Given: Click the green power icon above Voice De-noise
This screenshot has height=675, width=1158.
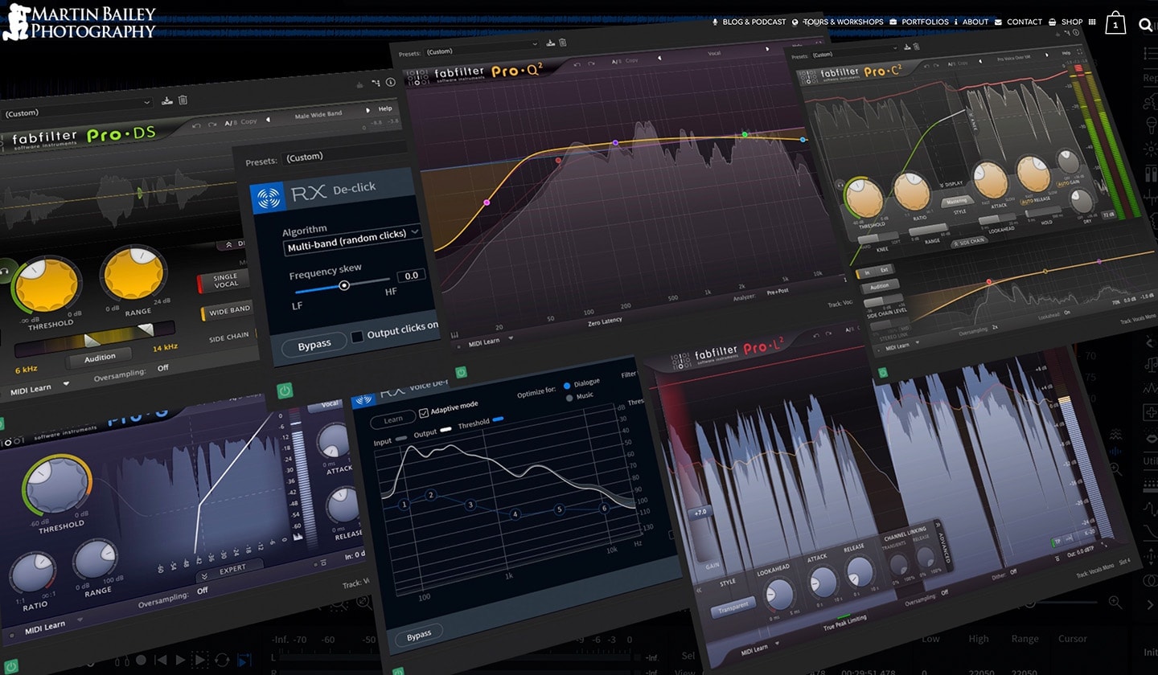Looking at the screenshot, I should pyautogui.click(x=461, y=372).
